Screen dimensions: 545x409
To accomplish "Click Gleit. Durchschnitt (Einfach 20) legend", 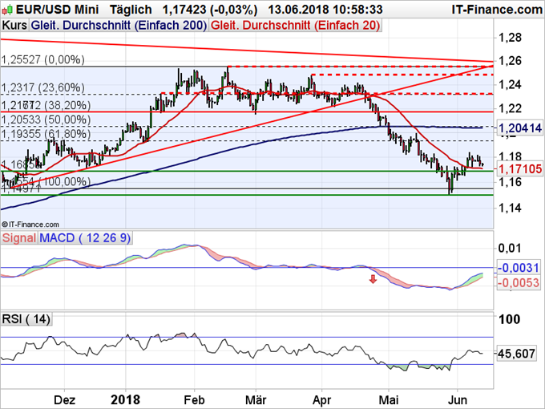I will 295,26.
